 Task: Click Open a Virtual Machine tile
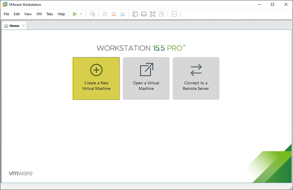pos(146,78)
